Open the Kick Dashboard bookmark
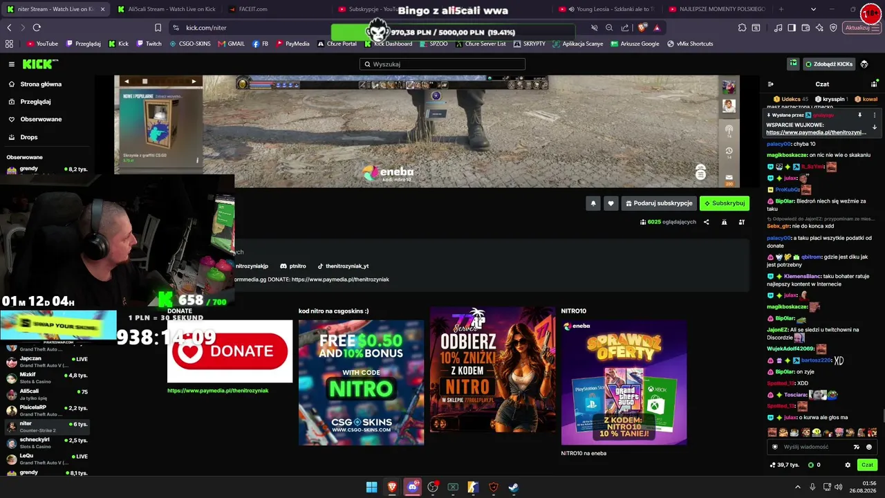The width and height of the screenshot is (885, 498). point(388,44)
